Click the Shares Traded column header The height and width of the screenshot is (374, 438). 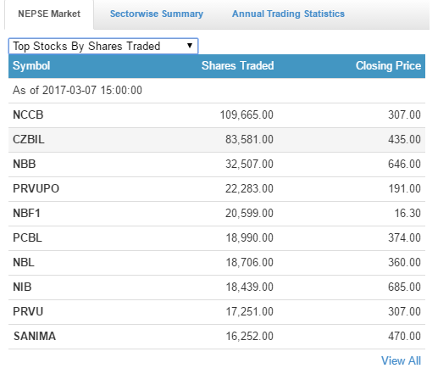pos(237,65)
